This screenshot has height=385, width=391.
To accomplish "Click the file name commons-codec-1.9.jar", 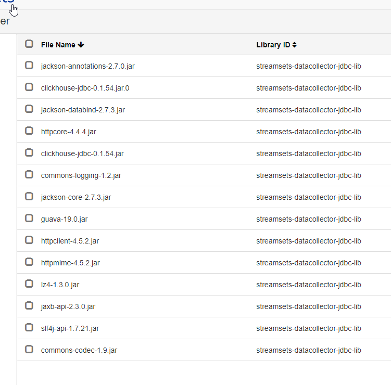I will point(79,350).
